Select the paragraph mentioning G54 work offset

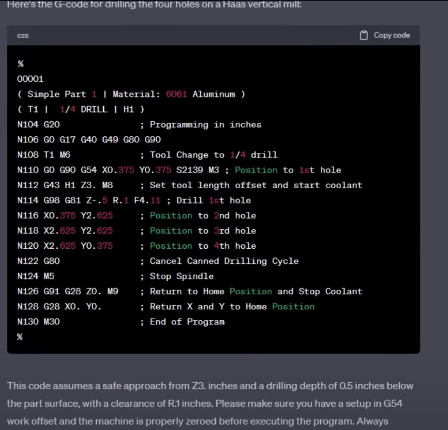point(205,404)
